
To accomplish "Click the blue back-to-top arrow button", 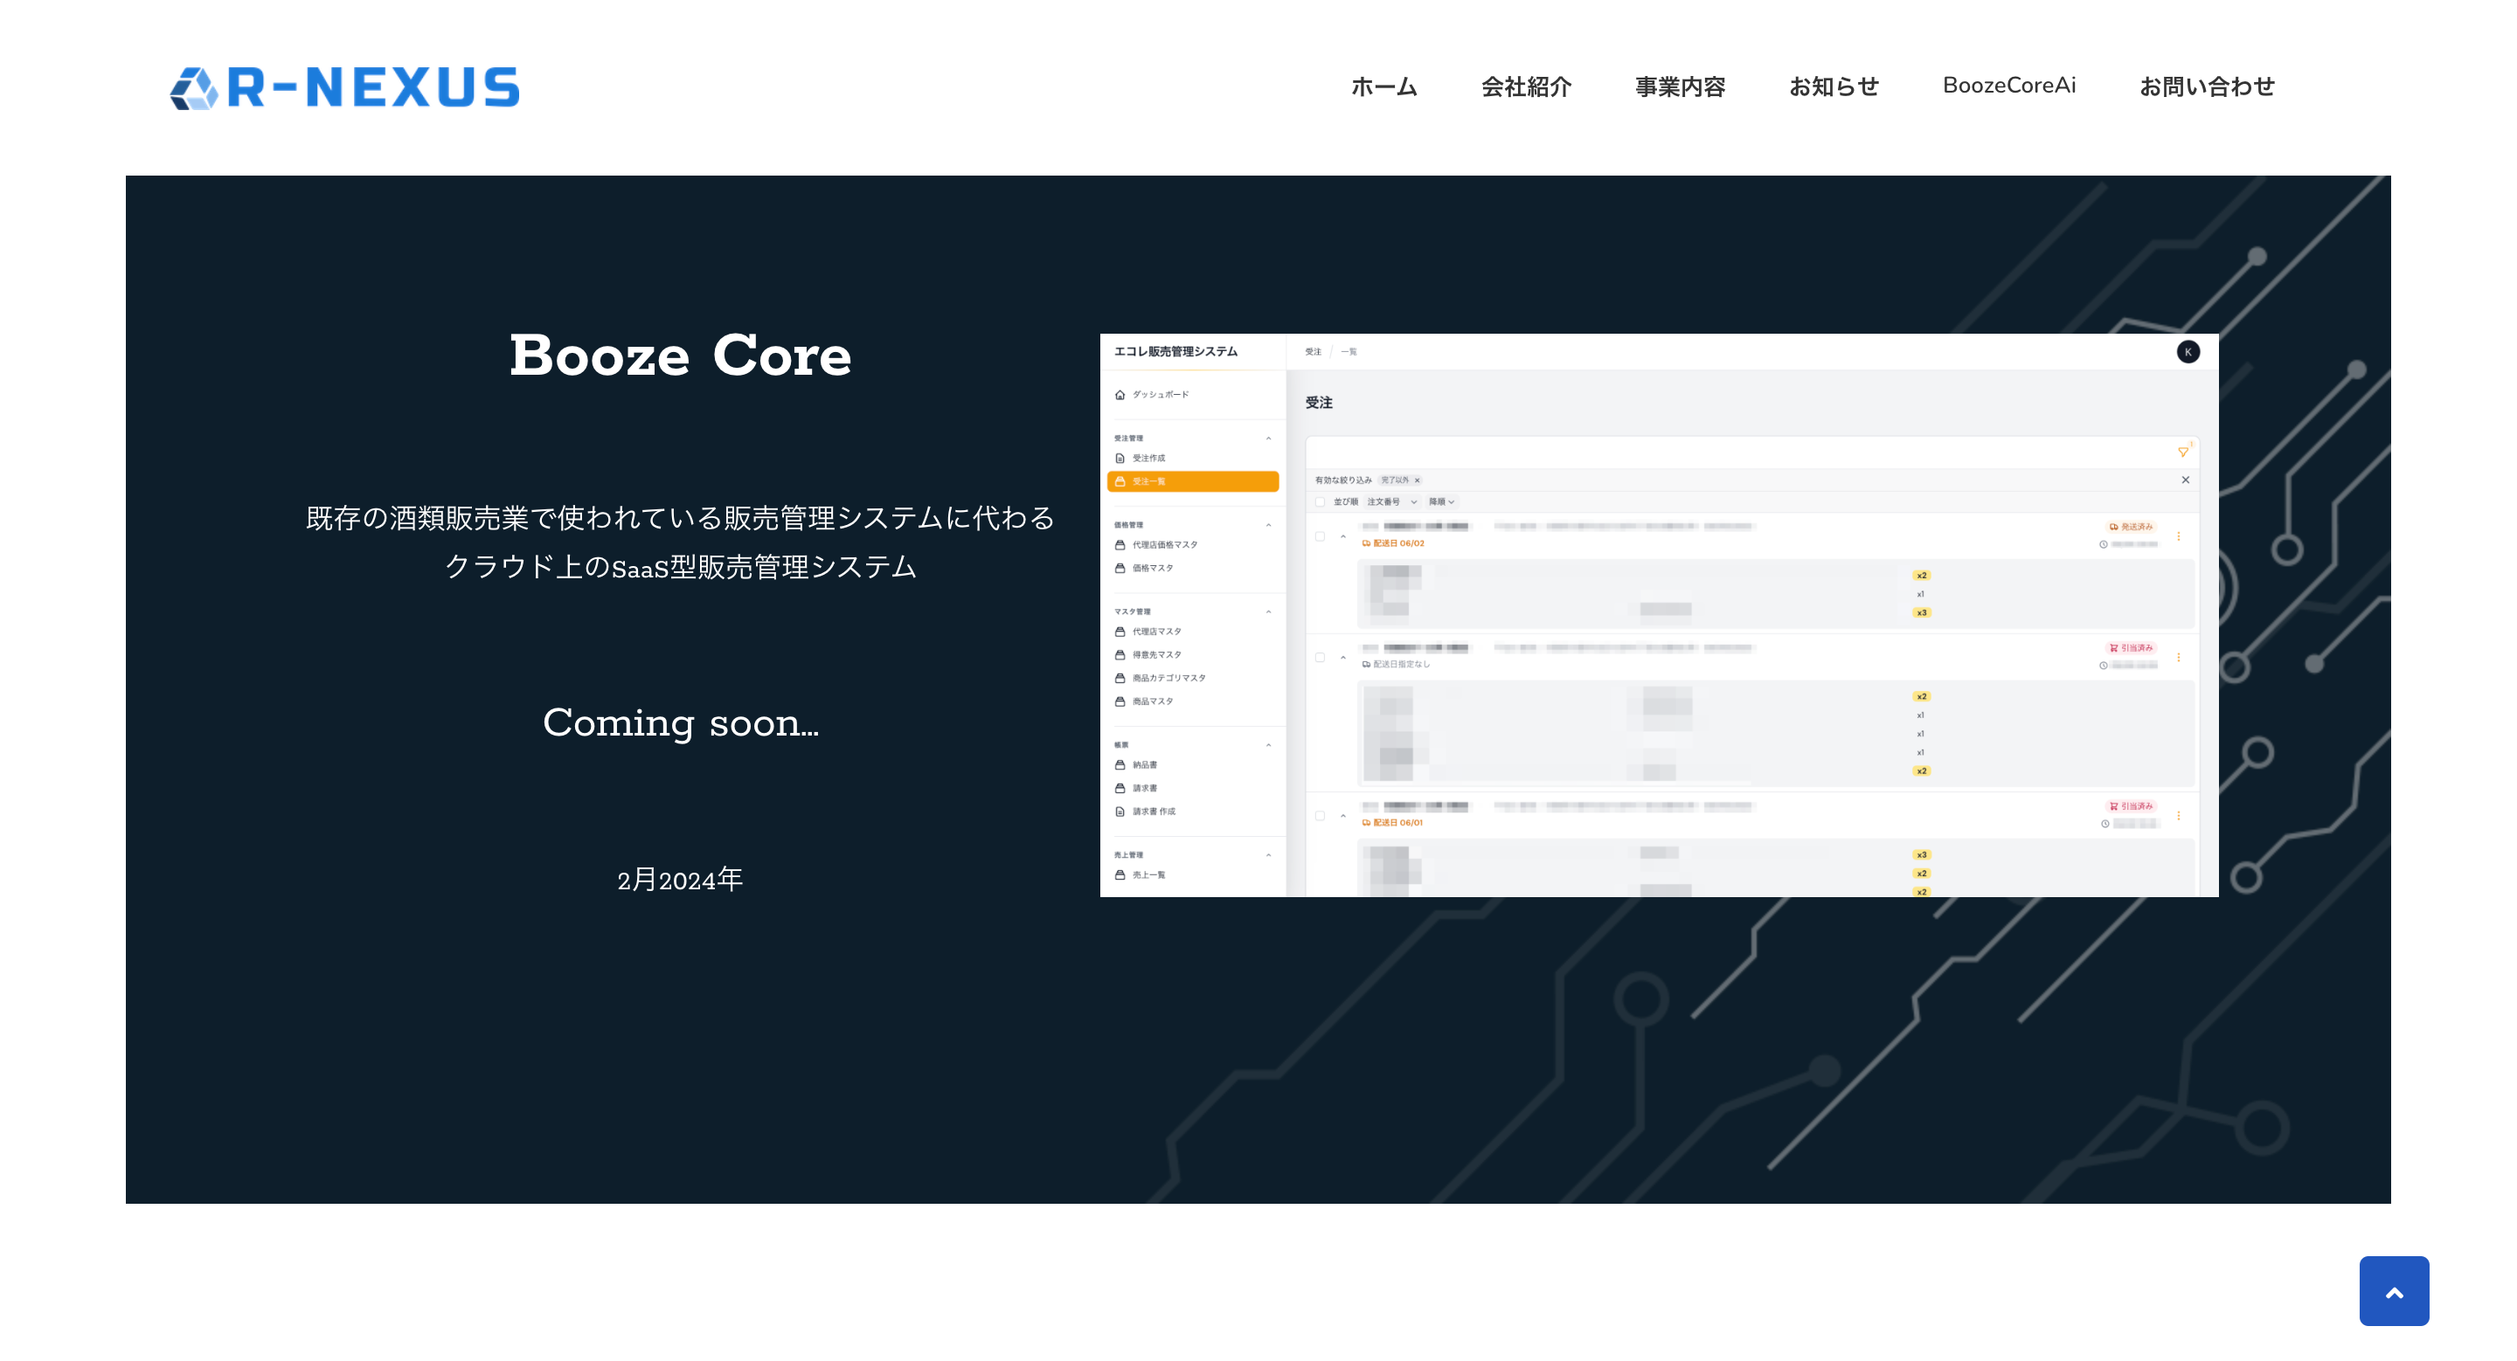I will pyautogui.click(x=2394, y=1291).
